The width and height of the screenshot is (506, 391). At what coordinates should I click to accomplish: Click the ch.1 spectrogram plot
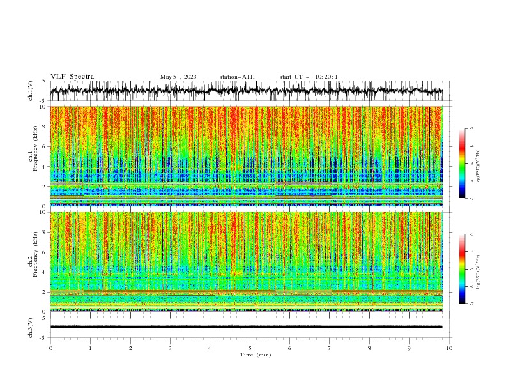pyautogui.click(x=247, y=156)
